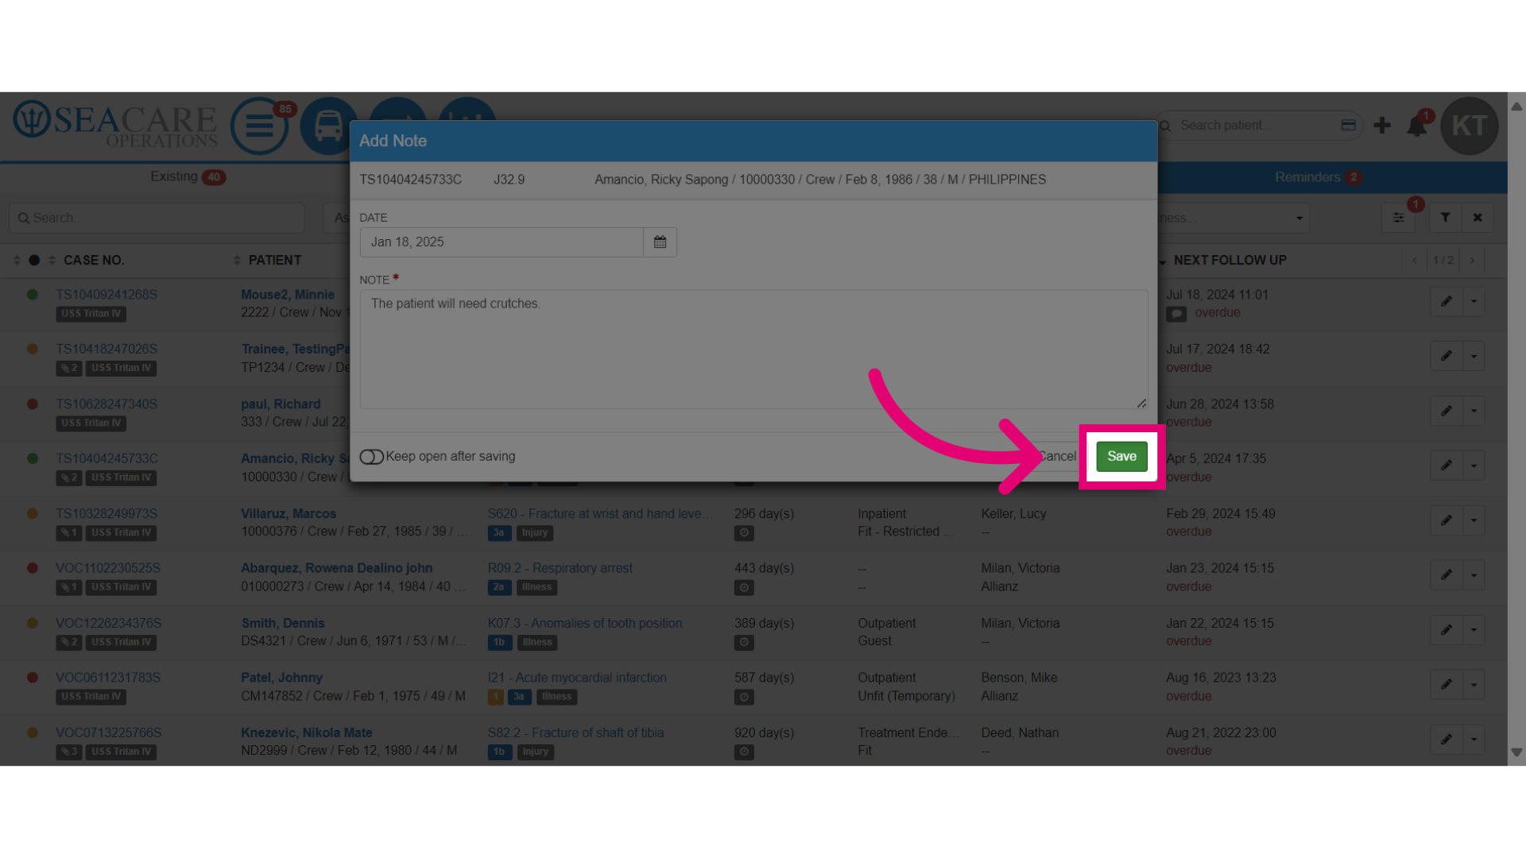Open patient Villaruz, Marcos

click(289, 514)
